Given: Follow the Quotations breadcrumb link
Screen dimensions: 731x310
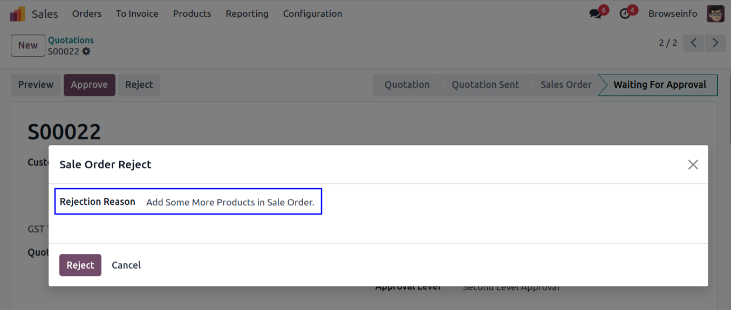Looking at the screenshot, I should pos(71,40).
